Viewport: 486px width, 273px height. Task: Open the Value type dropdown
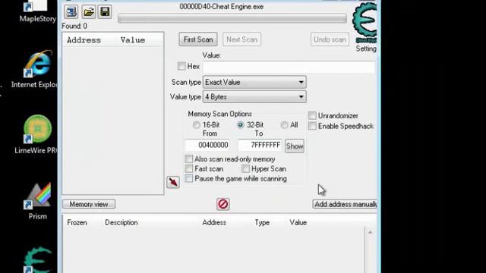click(254, 97)
